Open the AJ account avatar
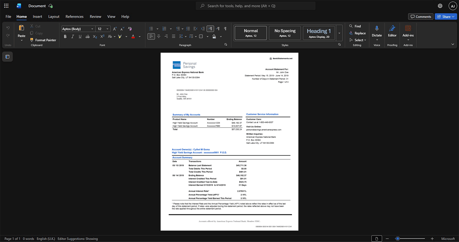This screenshot has width=459, height=242. [x=453, y=6]
